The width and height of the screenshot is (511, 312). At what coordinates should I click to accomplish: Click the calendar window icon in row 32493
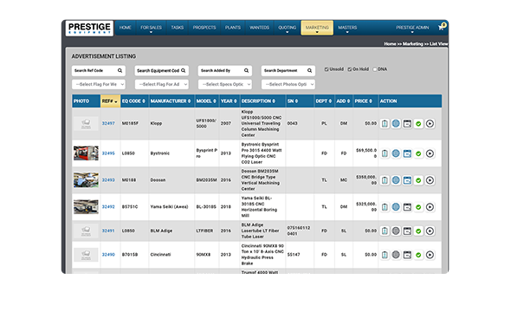[x=407, y=180]
